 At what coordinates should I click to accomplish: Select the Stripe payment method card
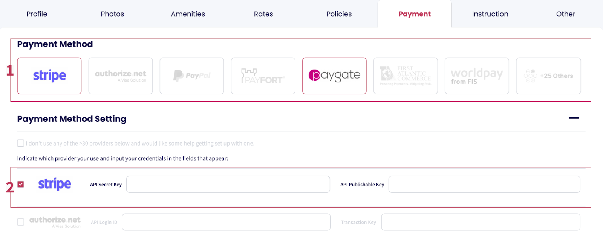tap(49, 76)
